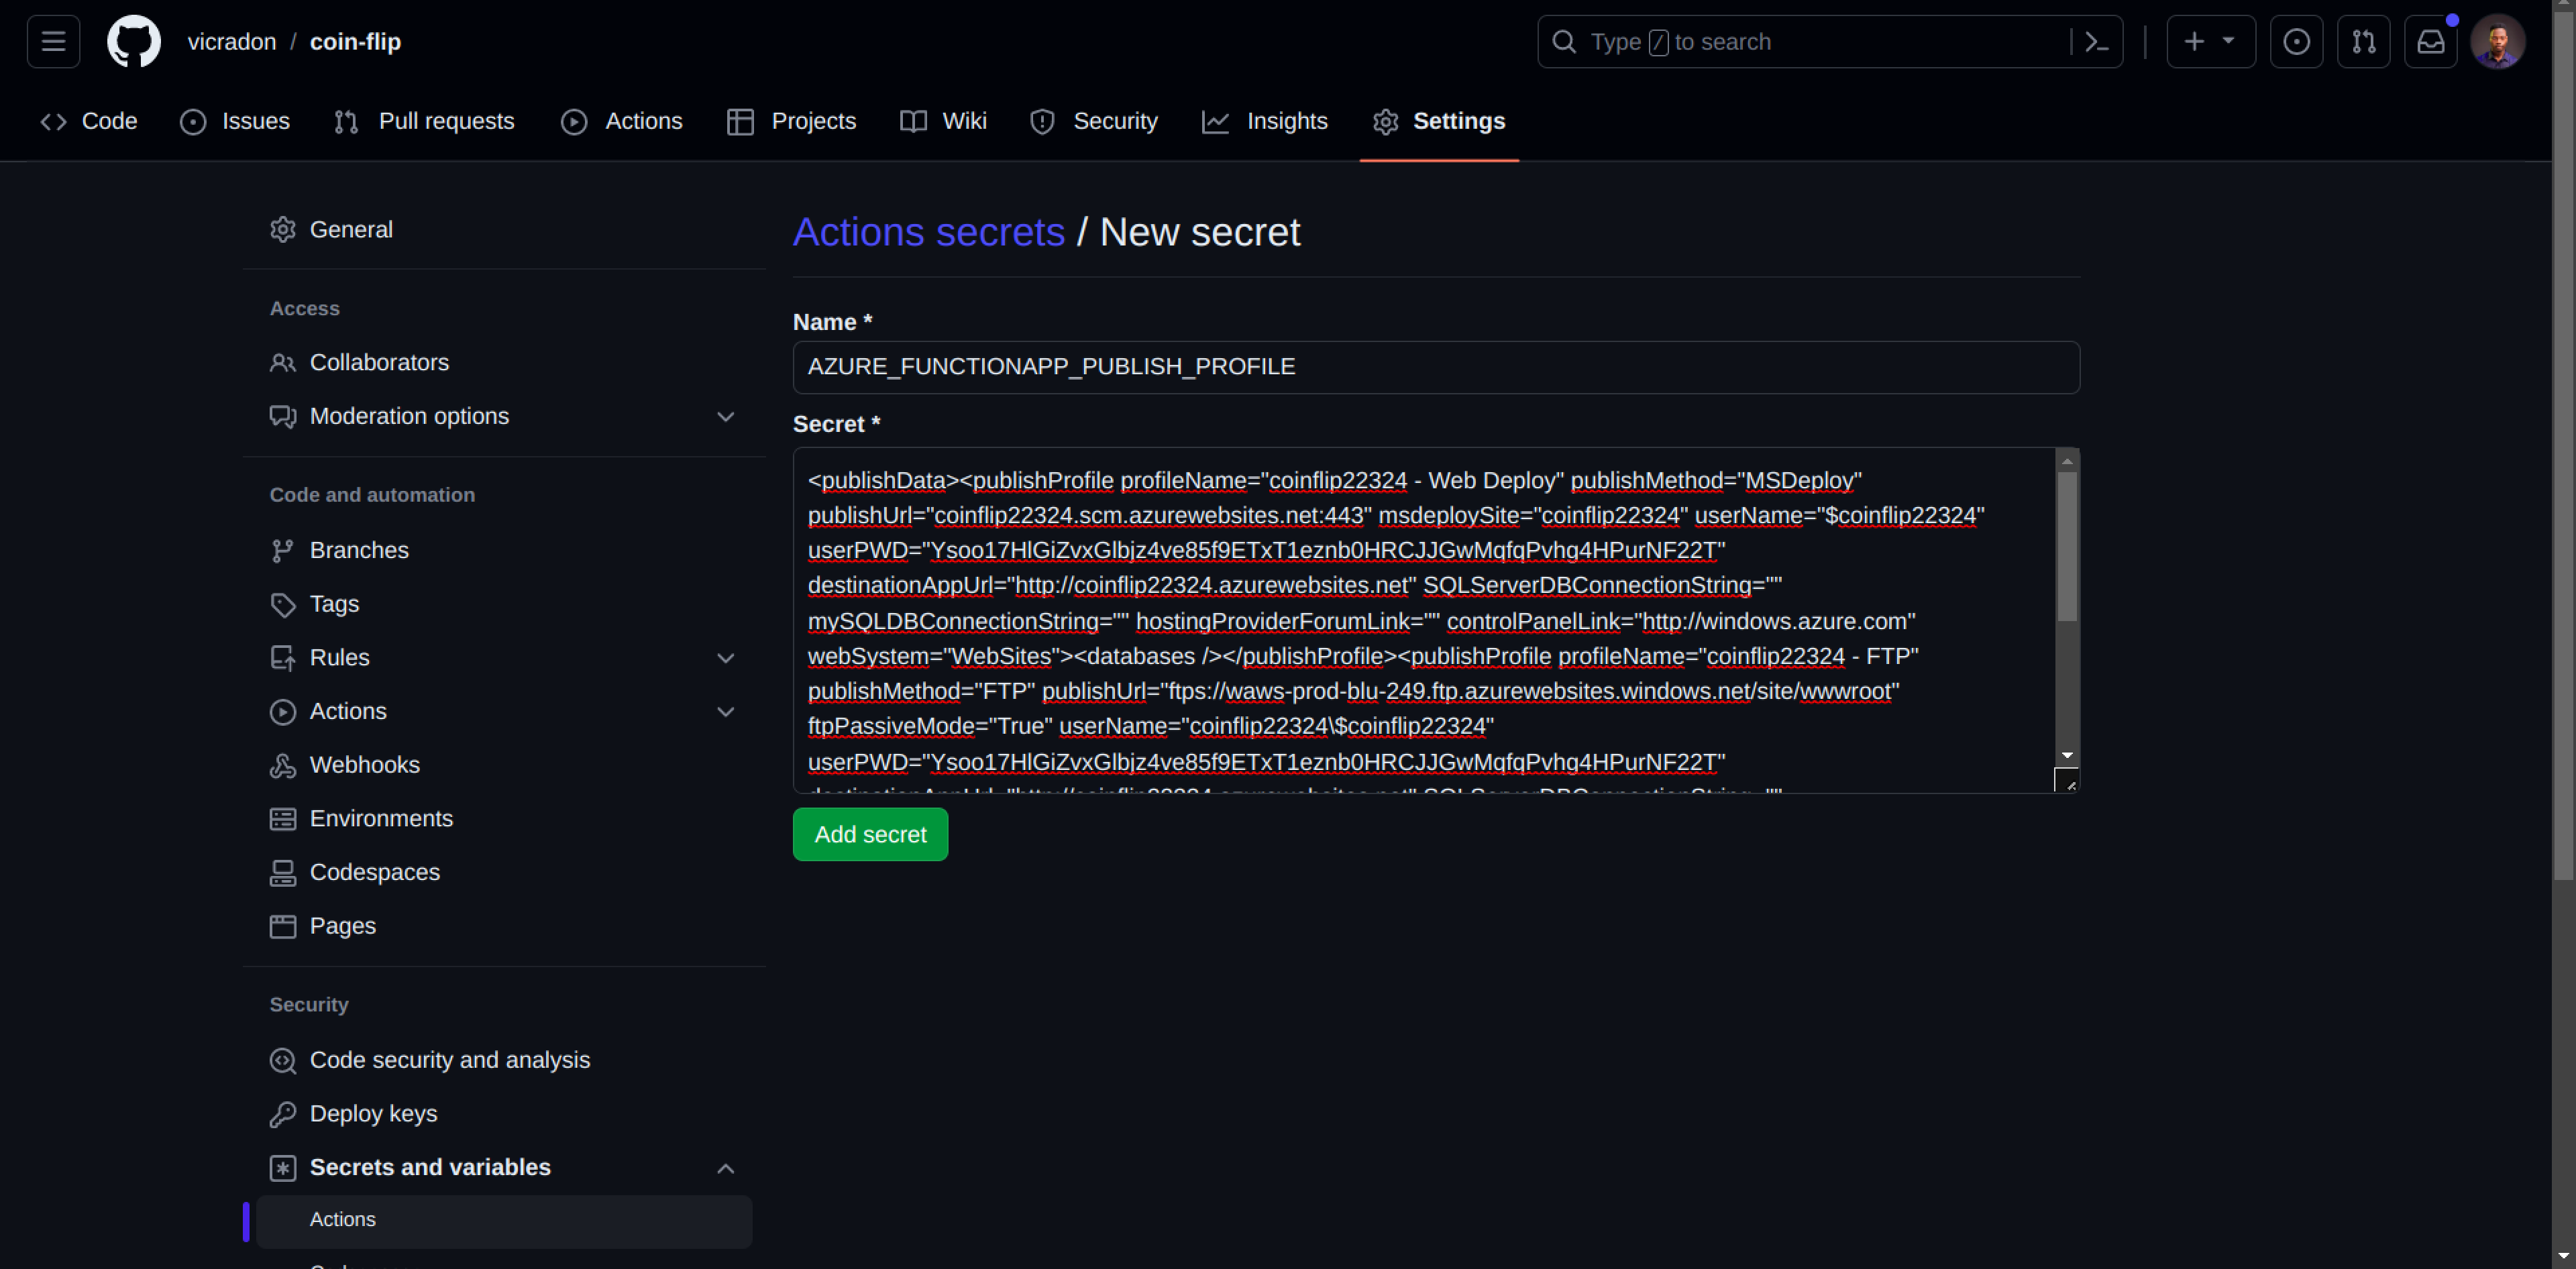Expand the create new plus dropdown
The width and height of the screenshot is (2576, 1269).
pyautogui.click(x=2210, y=42)
